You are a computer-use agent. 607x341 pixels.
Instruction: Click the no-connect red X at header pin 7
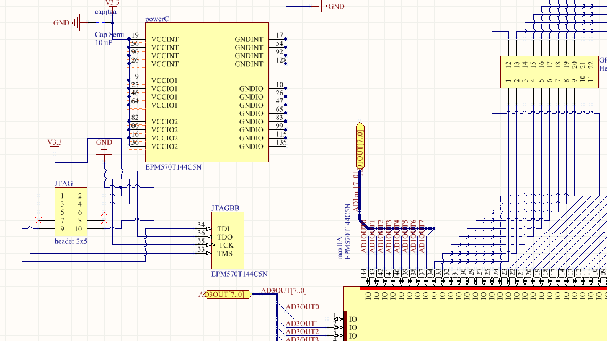(x=38, y=220)
